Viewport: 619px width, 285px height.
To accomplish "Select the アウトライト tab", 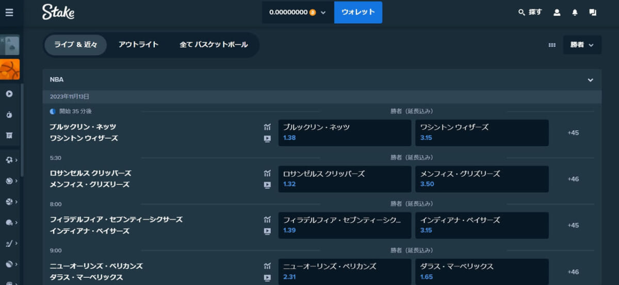I will [x=138, y=45].
